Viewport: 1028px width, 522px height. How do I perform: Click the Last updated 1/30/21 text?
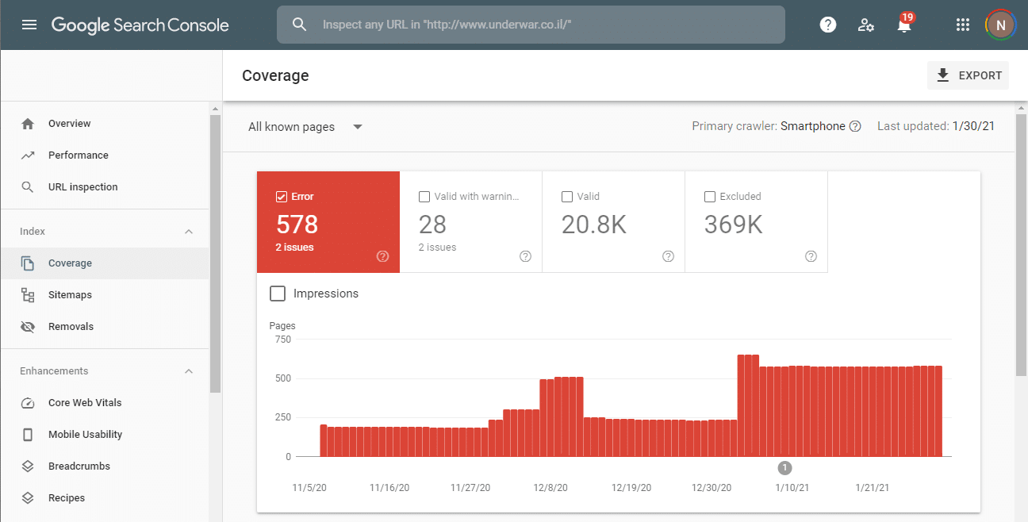(936, 126)
